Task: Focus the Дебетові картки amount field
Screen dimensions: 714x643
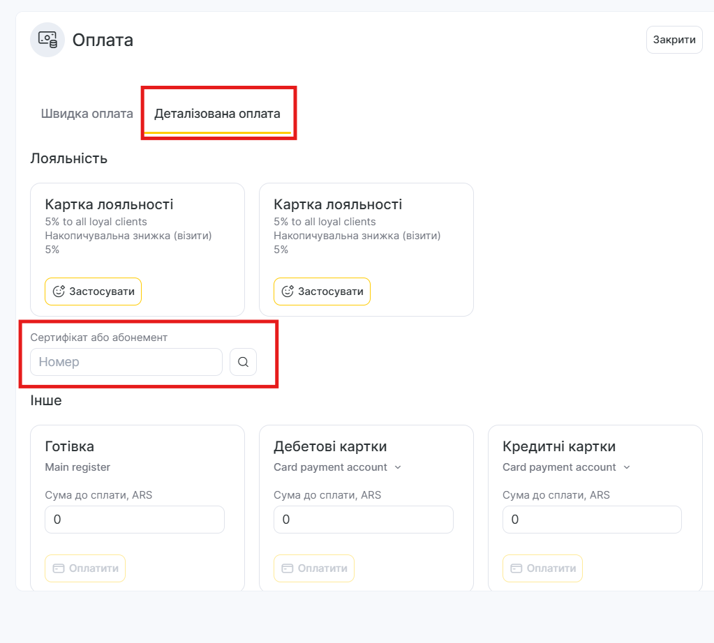Action: pyautogui.click(x=364, y=520)
